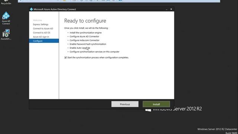Image resolution: width=238 pixels, height=134 pixels.
Task: Click the Ready to configure heading
Action: (85, 21)
